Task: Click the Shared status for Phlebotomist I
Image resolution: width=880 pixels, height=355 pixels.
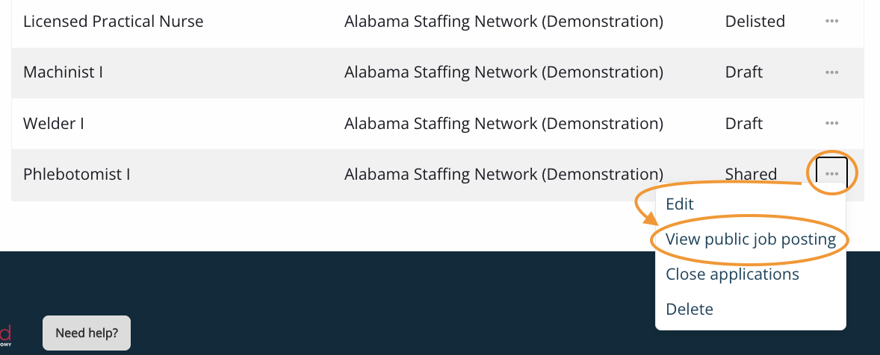Action: [x=751, y=175]
